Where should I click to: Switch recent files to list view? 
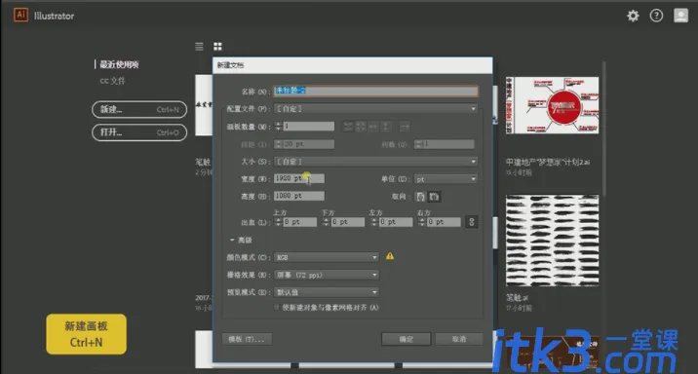coord(199,46)
